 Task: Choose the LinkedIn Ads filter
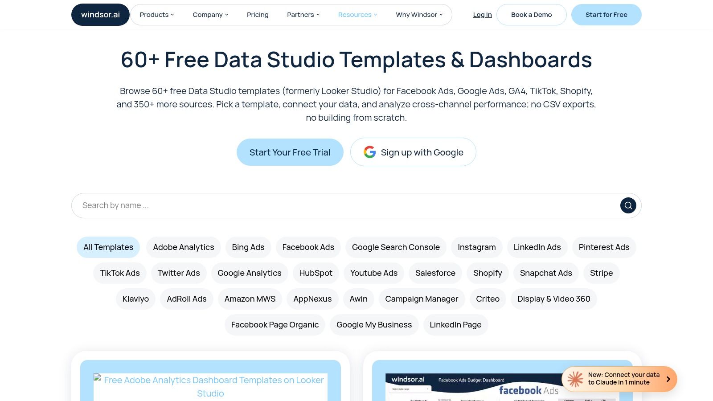(x=537, y=247)
